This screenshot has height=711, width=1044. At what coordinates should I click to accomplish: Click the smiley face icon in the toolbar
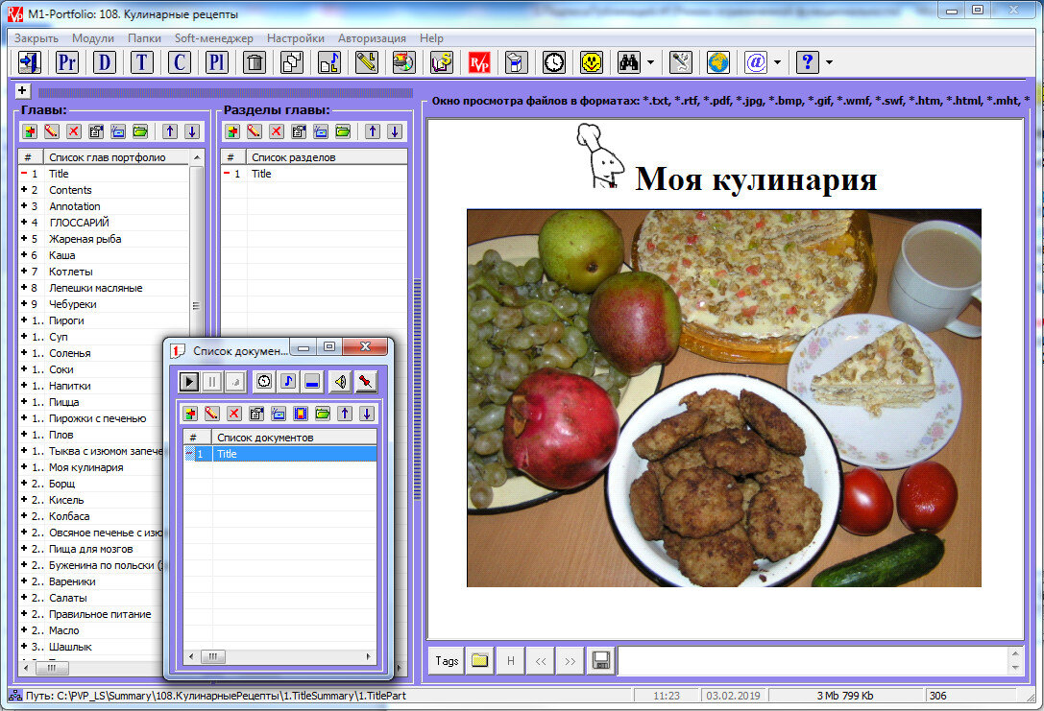592,62
